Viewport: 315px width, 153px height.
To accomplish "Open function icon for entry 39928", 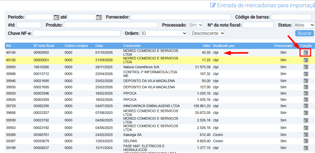I will pyautogui.click(x=306, y=100).
